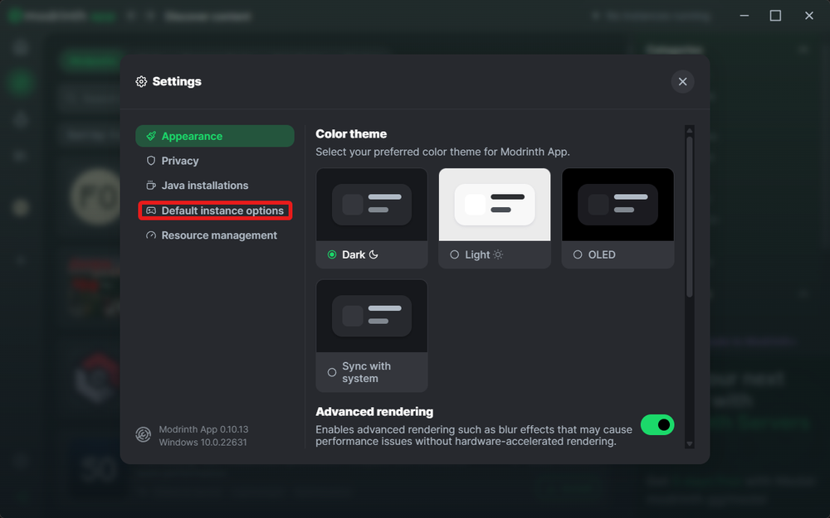Choose the OLED theme radio button
This screenshot has height=518, width=830.
click(x=578, y=254)
